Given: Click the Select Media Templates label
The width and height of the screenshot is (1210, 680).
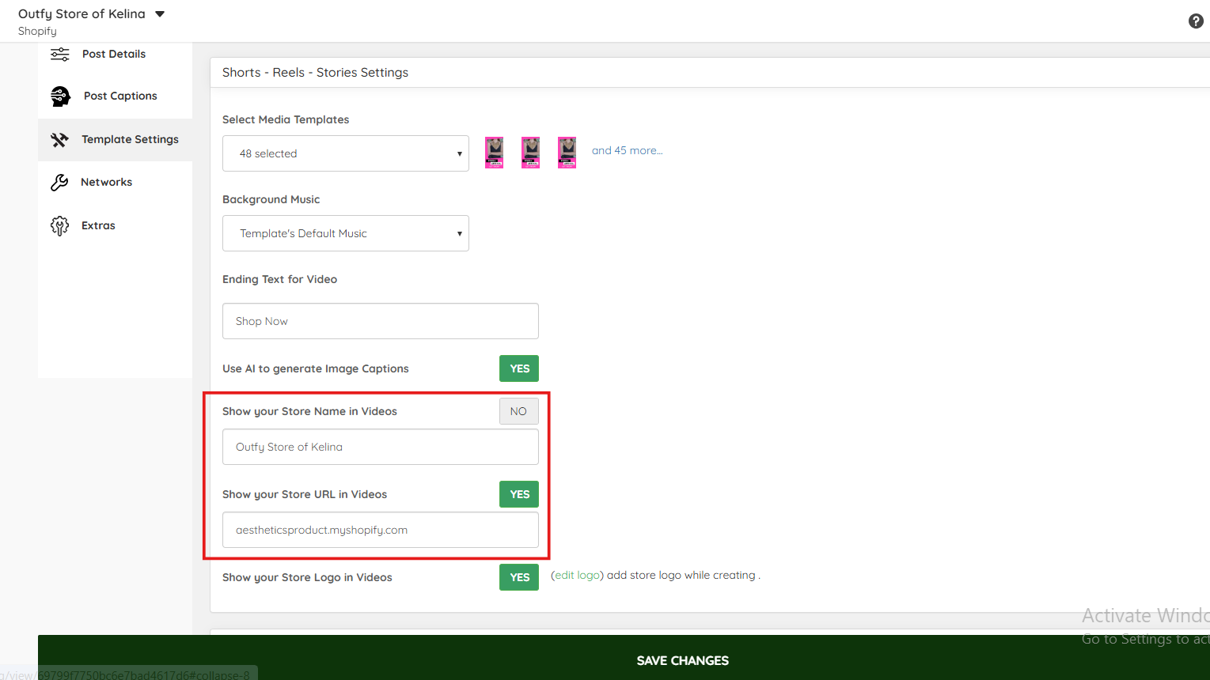Looking at the screenshot, I should click(286, 119).
